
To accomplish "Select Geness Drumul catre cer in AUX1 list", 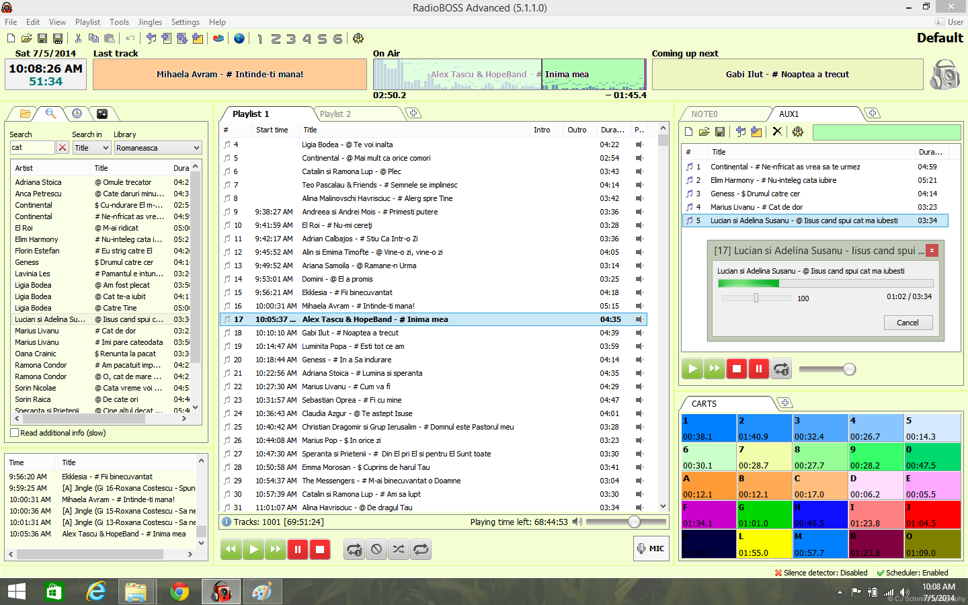I will (815, 194).
